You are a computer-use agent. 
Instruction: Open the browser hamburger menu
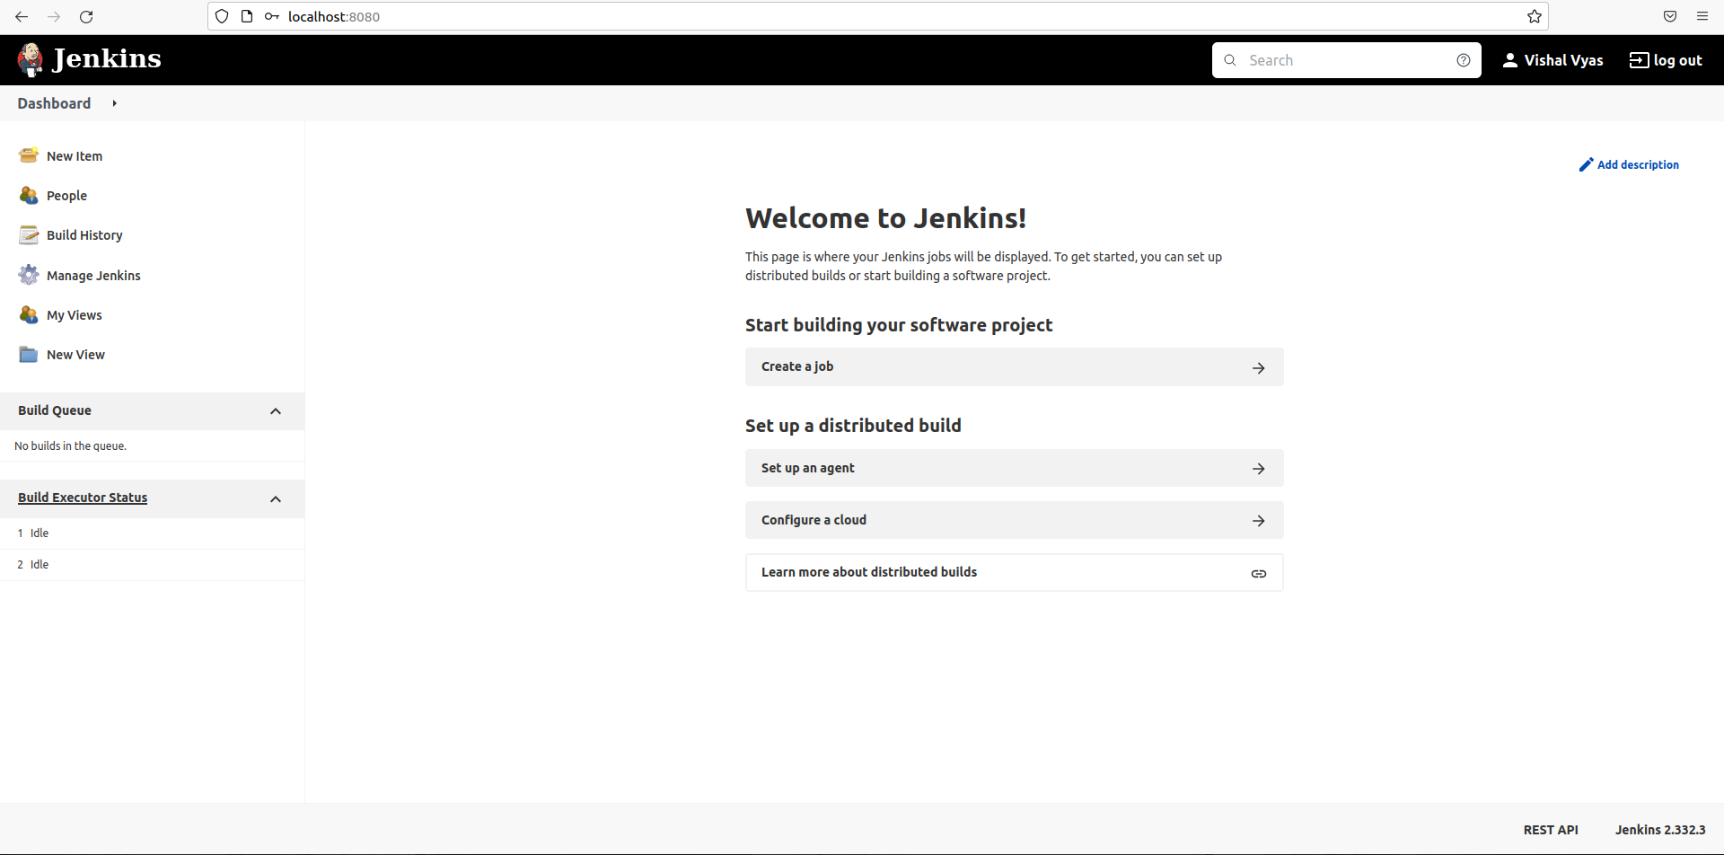point(1702,16)
